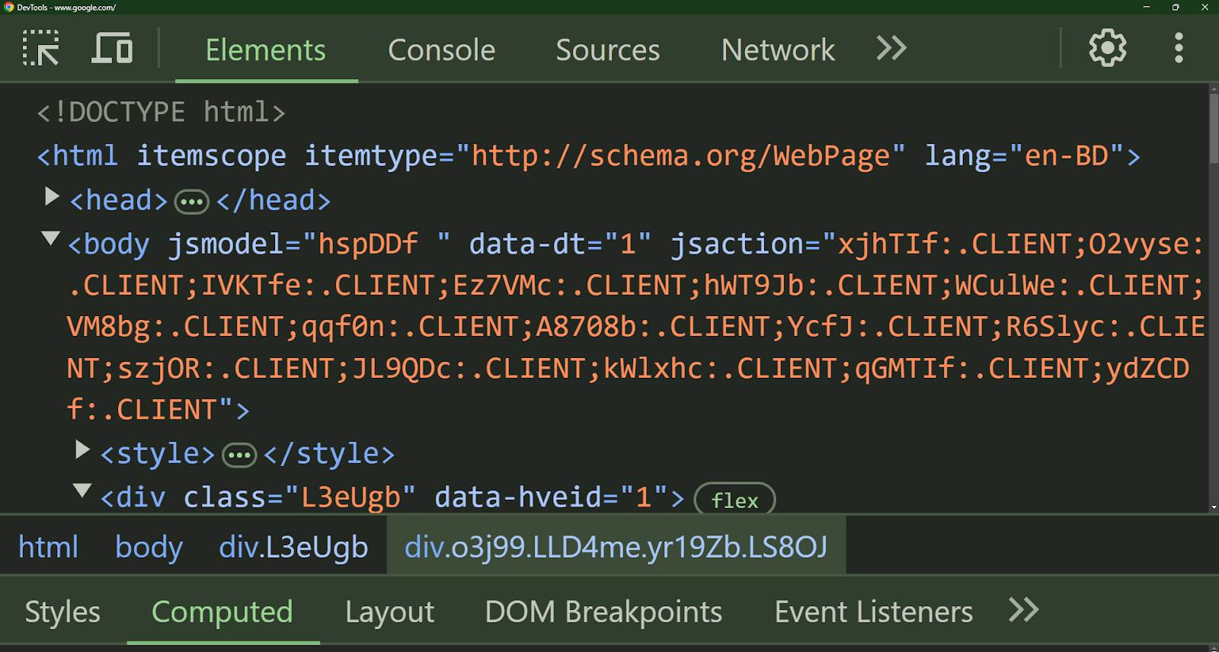Screen dimensions: 1219x652
Task: Click the lang="en-BD" attribute
Action: pos(1025,156)
